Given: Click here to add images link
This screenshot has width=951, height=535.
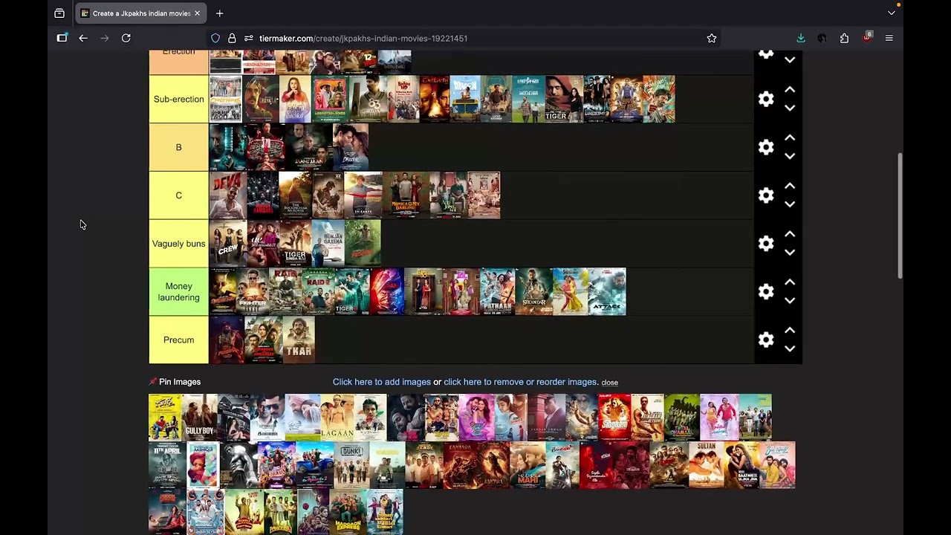Looking at the screenshot, I should click(382, 382).
